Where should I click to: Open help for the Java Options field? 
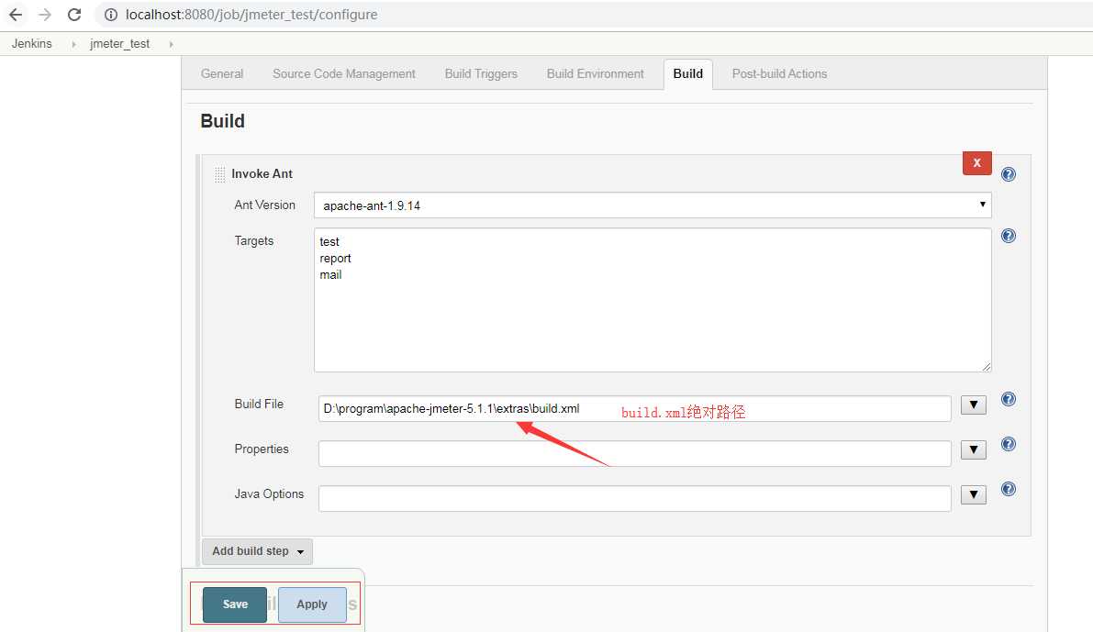[1008, 489]
